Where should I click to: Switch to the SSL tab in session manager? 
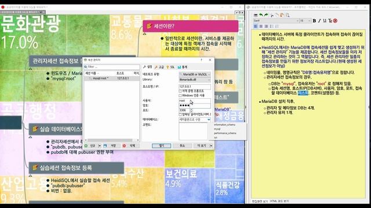[170, 67]
